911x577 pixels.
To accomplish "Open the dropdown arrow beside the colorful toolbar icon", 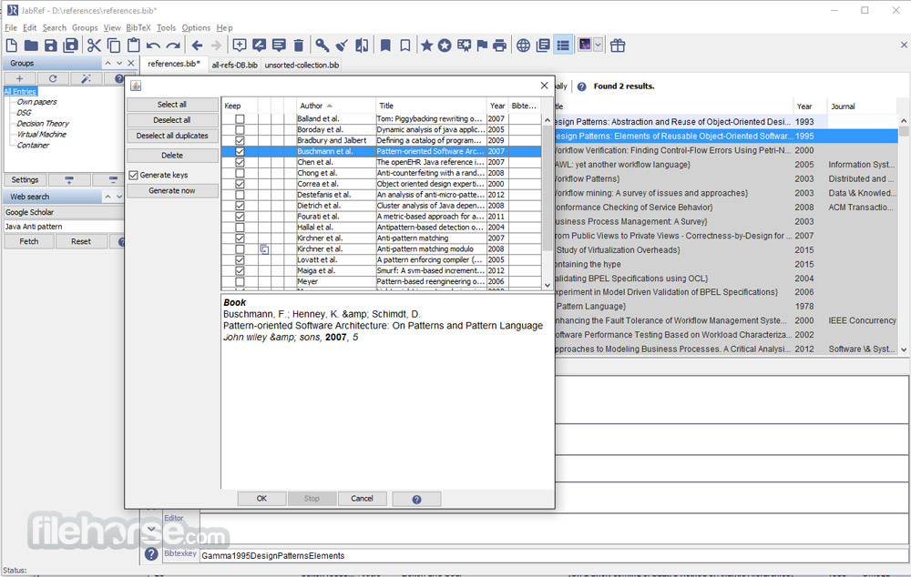I will (x=598, y=45).
